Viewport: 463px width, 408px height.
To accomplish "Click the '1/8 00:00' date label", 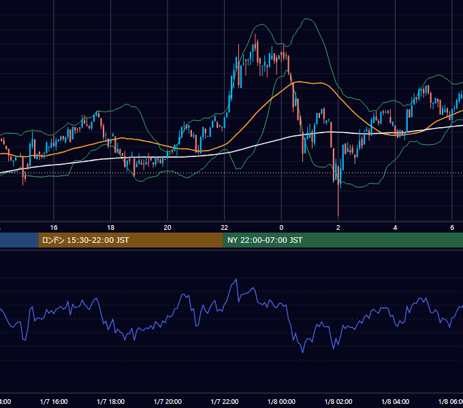I will tap(281, 401).
